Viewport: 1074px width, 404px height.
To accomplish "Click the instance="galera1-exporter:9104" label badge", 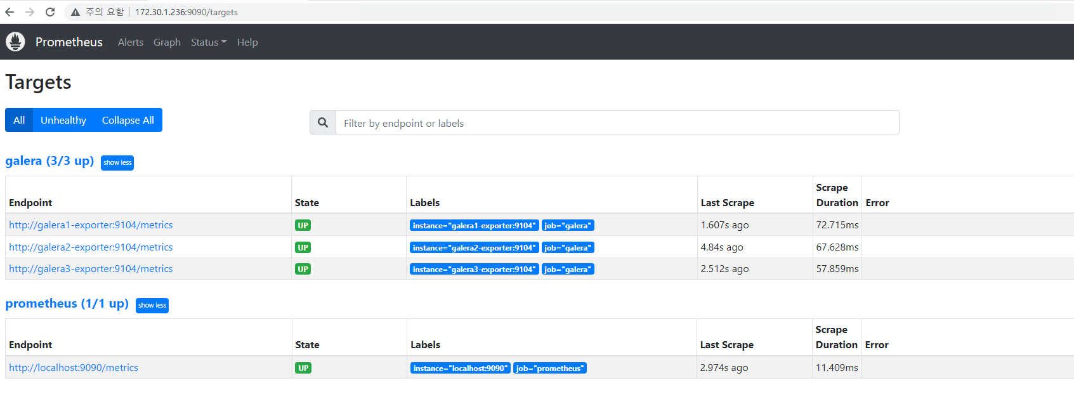I will (475, 226).
